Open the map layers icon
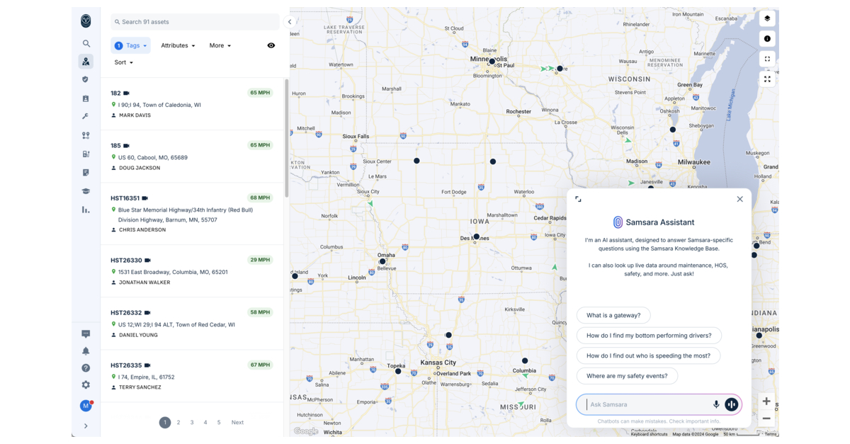Image resolution: width=850 pixels, height=444 pixels. click(767, 18)
